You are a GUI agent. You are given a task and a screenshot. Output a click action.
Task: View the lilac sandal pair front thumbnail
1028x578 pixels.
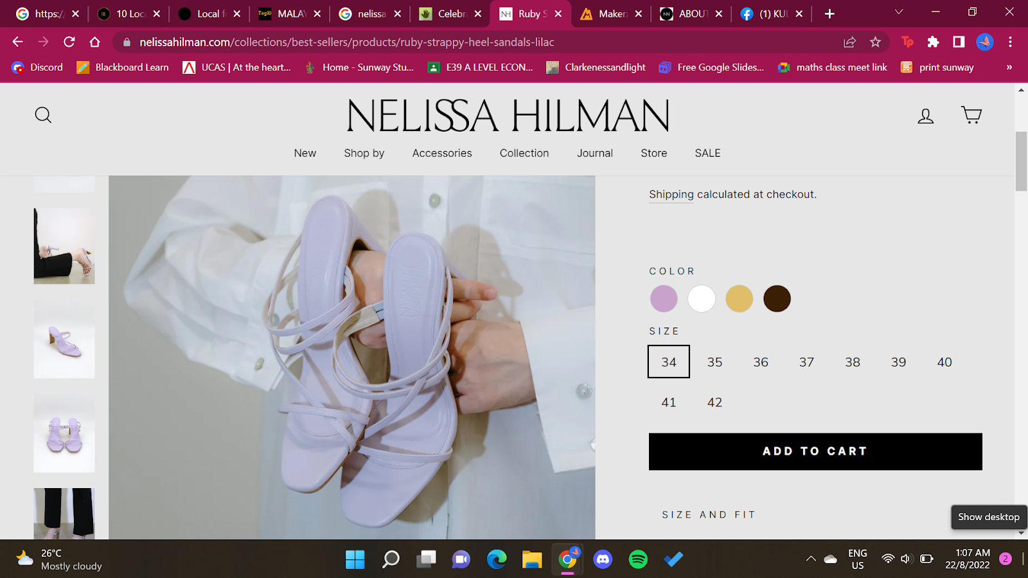point(64,435)
